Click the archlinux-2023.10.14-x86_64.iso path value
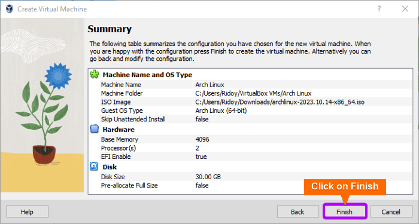Image resolution: width=419 pixels, height=224 pixels. (280, 102)
